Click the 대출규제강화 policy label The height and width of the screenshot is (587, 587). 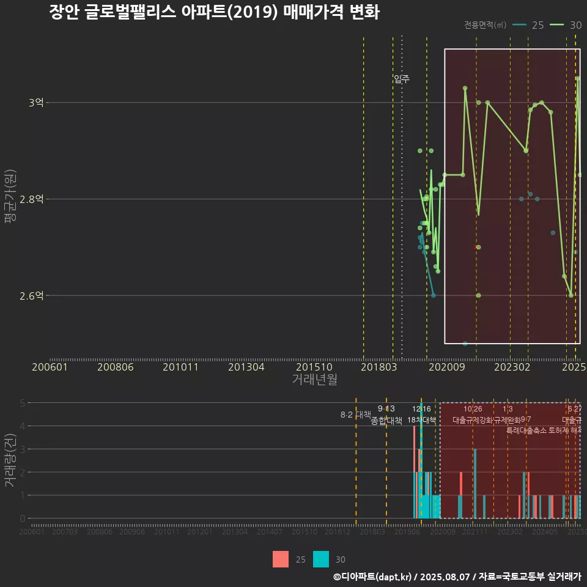[x=473, y=420]
